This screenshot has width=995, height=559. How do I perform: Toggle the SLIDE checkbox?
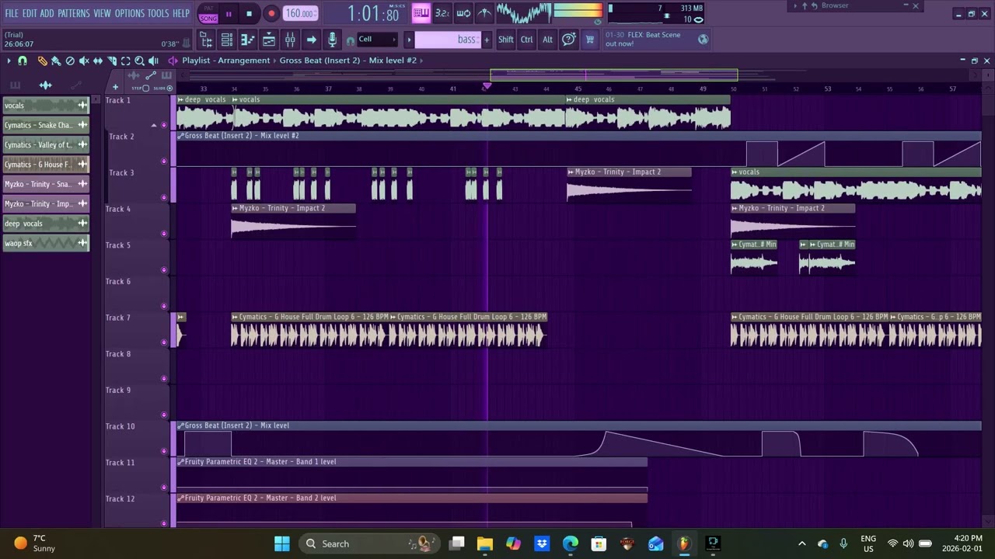(169, 88)
